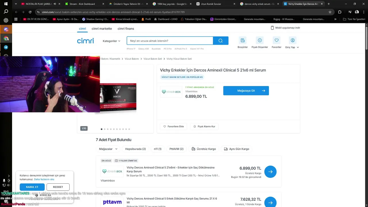Close the dercos vichy erkek serum tab
Screen dimensions: 368x207
click(278, 4)
